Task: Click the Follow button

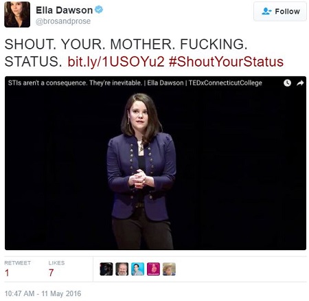Action: 280,11
